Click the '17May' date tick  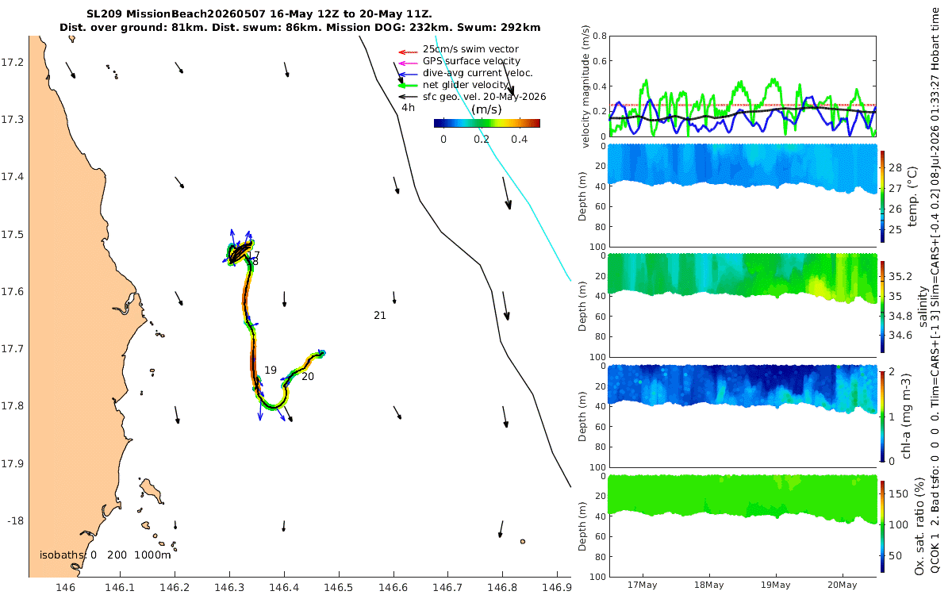click(x=641, y=585)
